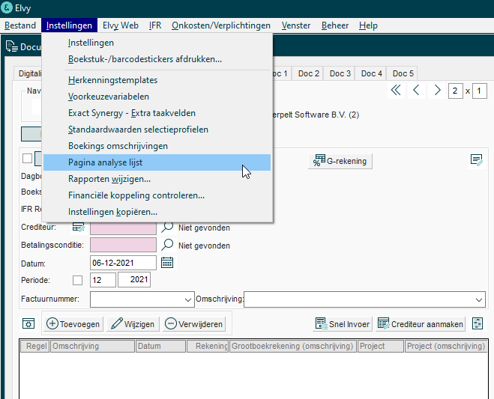
Task: Click the Toevoegen button
Action: pos(73,324)
